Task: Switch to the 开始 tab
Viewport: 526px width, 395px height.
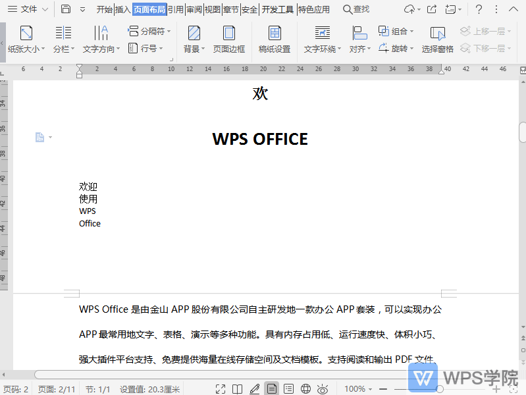Action: pyautogui.click(x=104, y=9)
